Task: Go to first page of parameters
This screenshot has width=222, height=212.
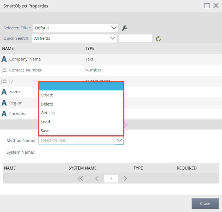Action: (80, 179)
